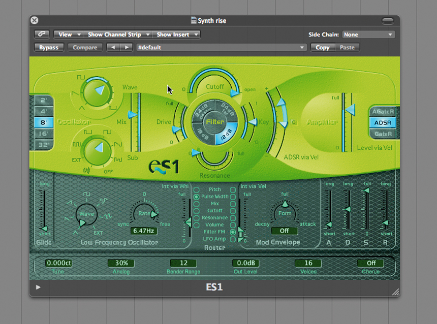Choose Resonance in the Mod Envelope router column
437x324 pixels.
tap(233, 218)
